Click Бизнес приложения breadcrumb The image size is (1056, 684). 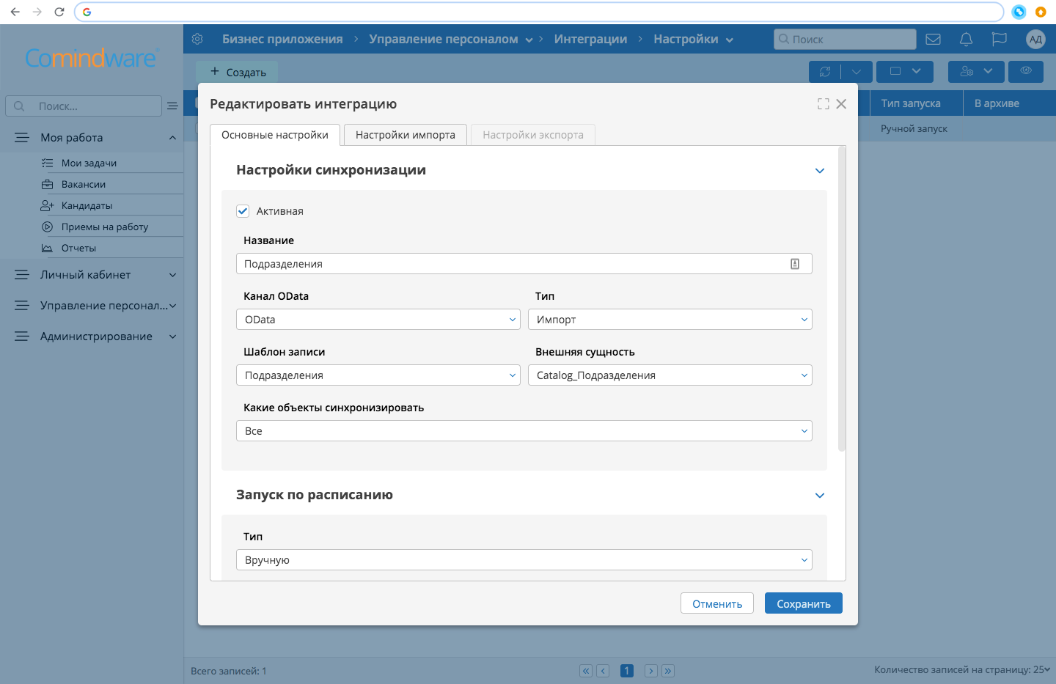coord(282,39)
